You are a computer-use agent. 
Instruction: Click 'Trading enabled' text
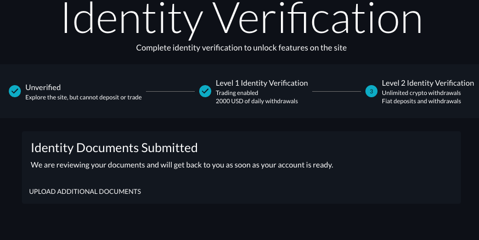click(x=237, y=93)
